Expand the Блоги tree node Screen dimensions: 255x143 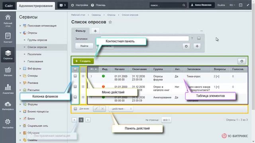tap(20, 118)
